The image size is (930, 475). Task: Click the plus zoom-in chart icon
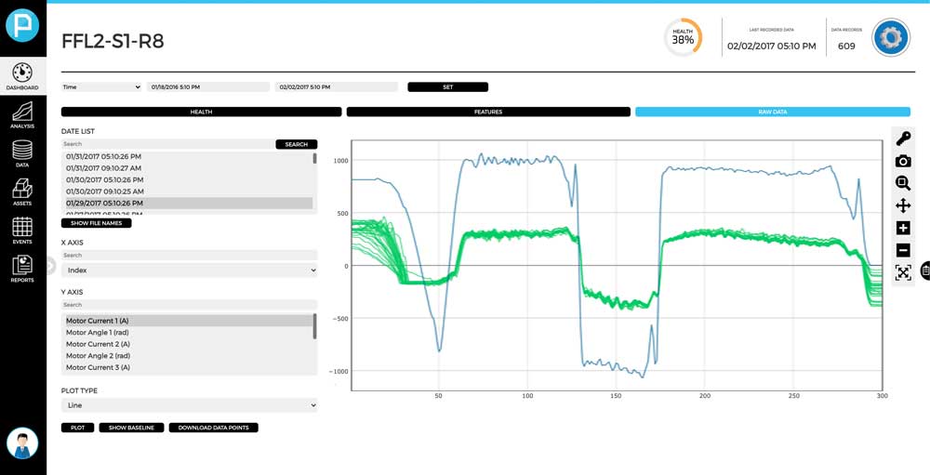(902, 228)
